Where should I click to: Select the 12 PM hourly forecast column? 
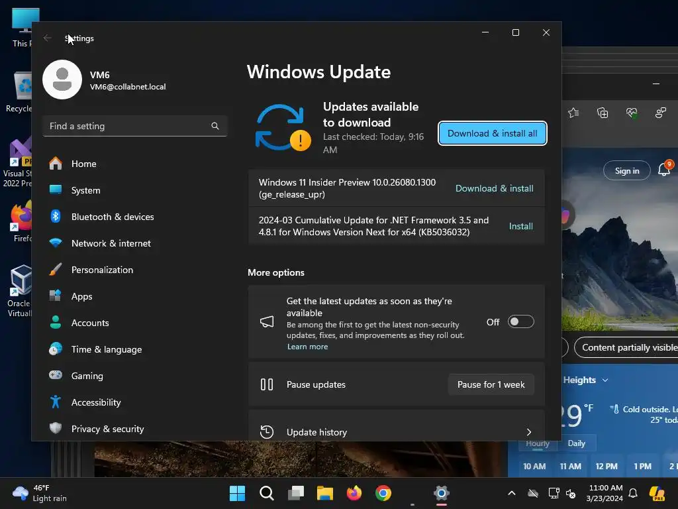(606, 466)
